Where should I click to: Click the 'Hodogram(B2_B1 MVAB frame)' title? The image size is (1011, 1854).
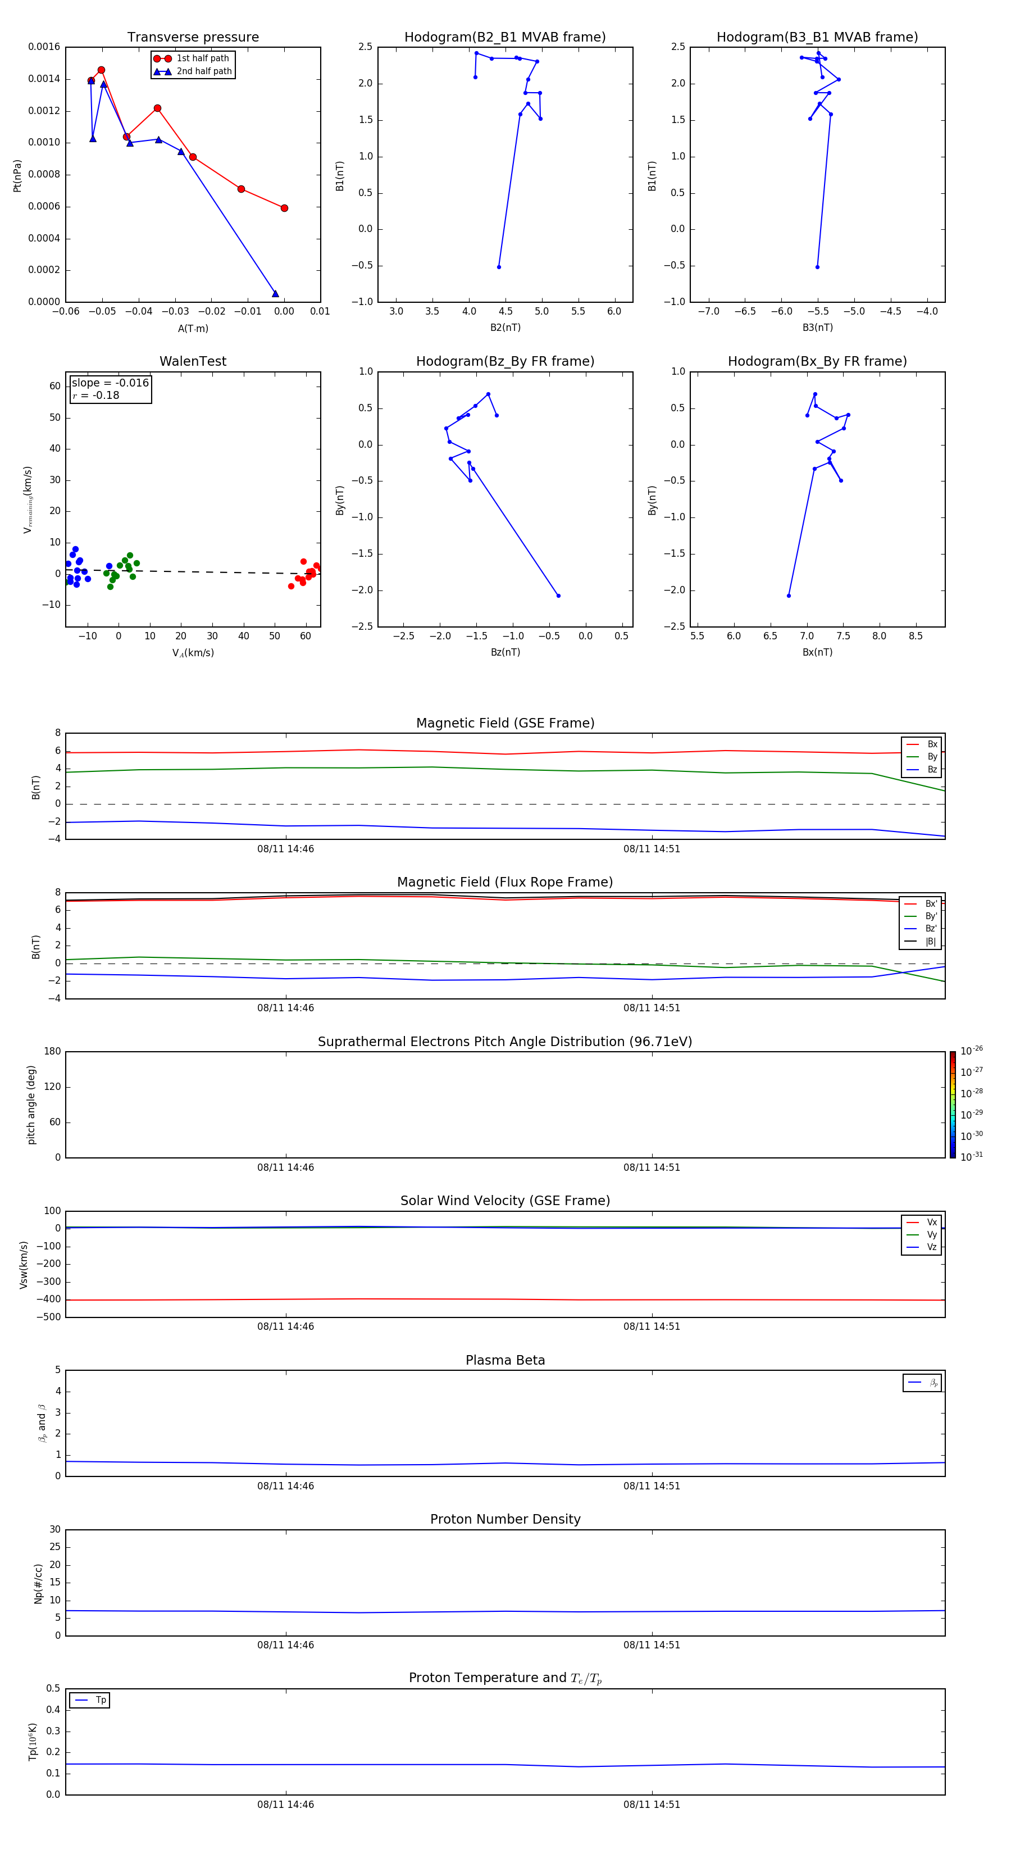505,37
